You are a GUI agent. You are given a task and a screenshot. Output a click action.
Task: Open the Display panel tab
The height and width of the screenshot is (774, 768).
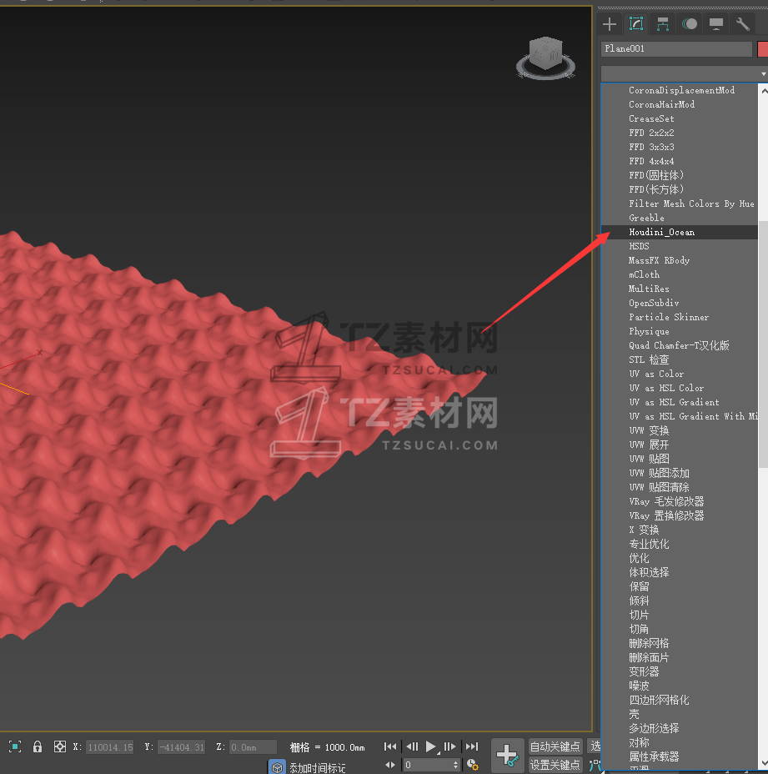[716, 24]
